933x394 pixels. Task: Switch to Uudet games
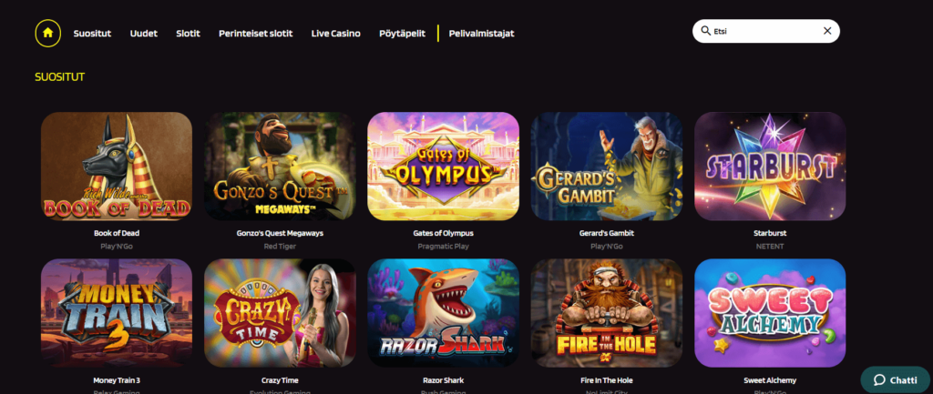tap(143, 34)
